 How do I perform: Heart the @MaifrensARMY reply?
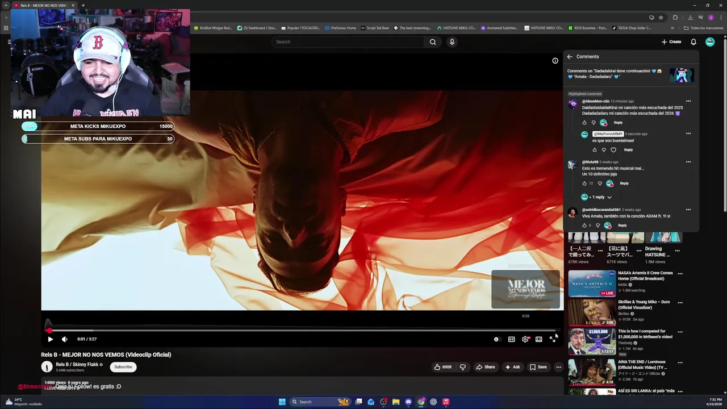[613, 150]
